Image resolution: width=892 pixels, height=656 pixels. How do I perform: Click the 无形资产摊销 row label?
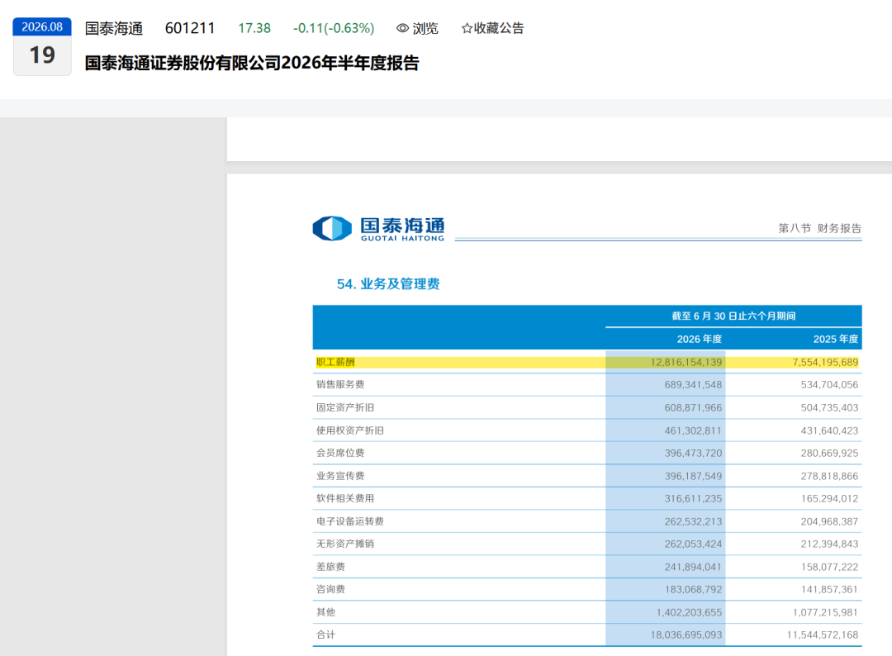click(x=345, y=544)
